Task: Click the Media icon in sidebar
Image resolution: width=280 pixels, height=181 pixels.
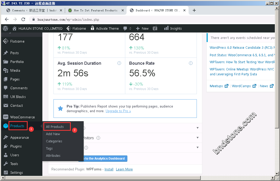Action: (6, 70)
